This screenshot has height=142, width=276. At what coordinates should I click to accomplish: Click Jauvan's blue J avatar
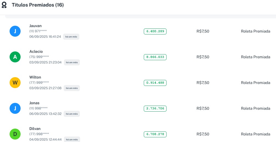click(x=15, y=31)
